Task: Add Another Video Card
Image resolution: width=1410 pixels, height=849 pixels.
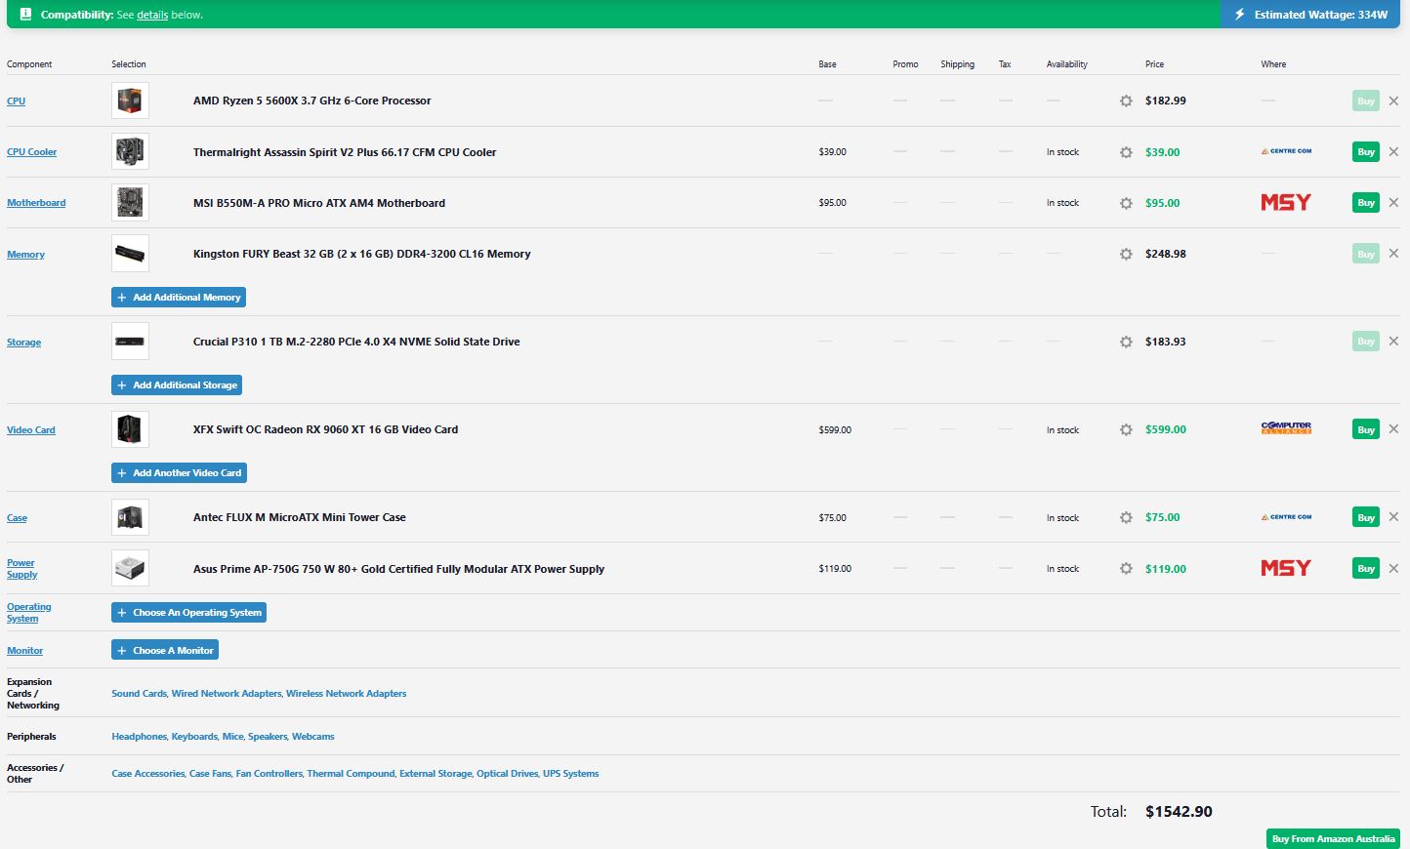Action: [179, 472]
